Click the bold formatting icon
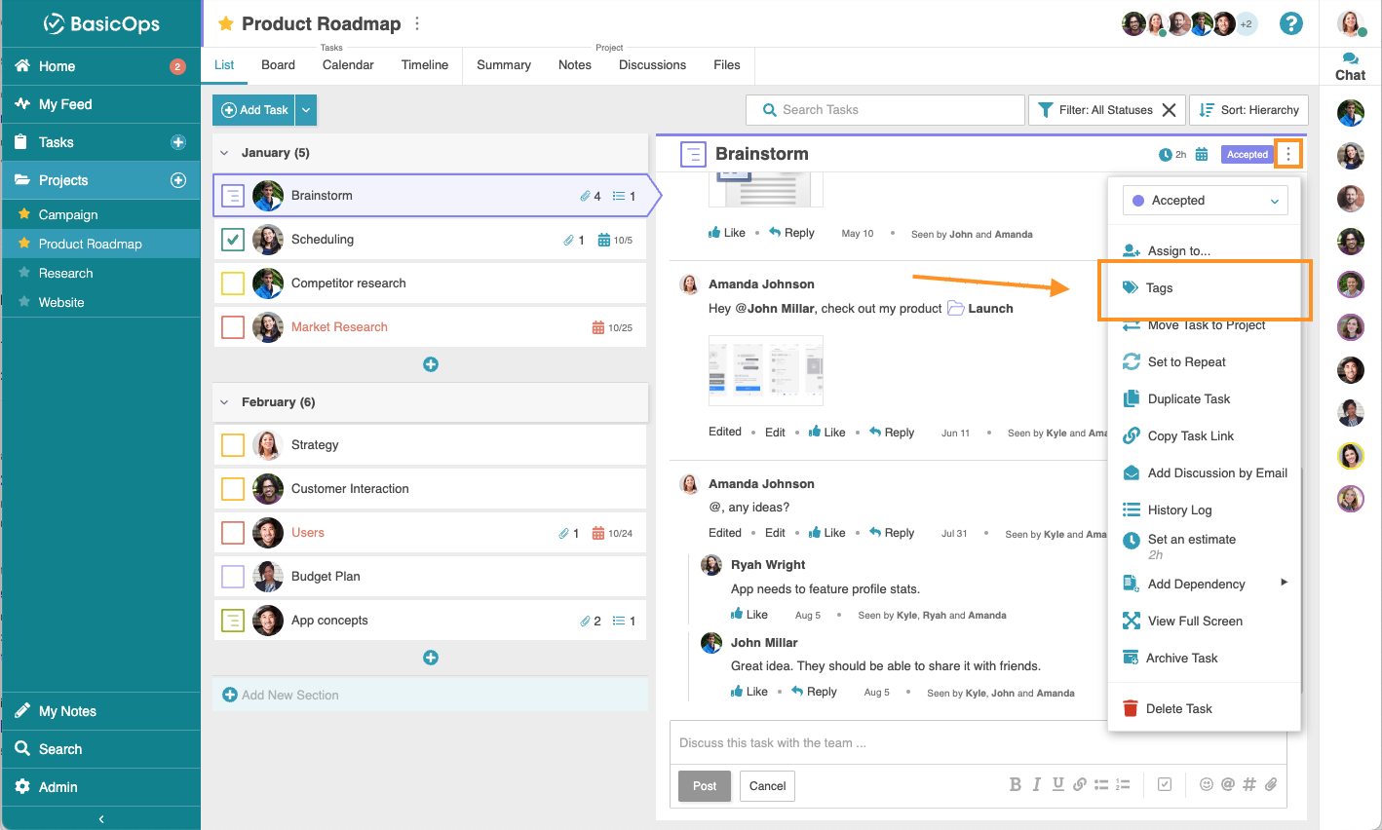Screen dimensions: 1382x830 point(1015,784)
